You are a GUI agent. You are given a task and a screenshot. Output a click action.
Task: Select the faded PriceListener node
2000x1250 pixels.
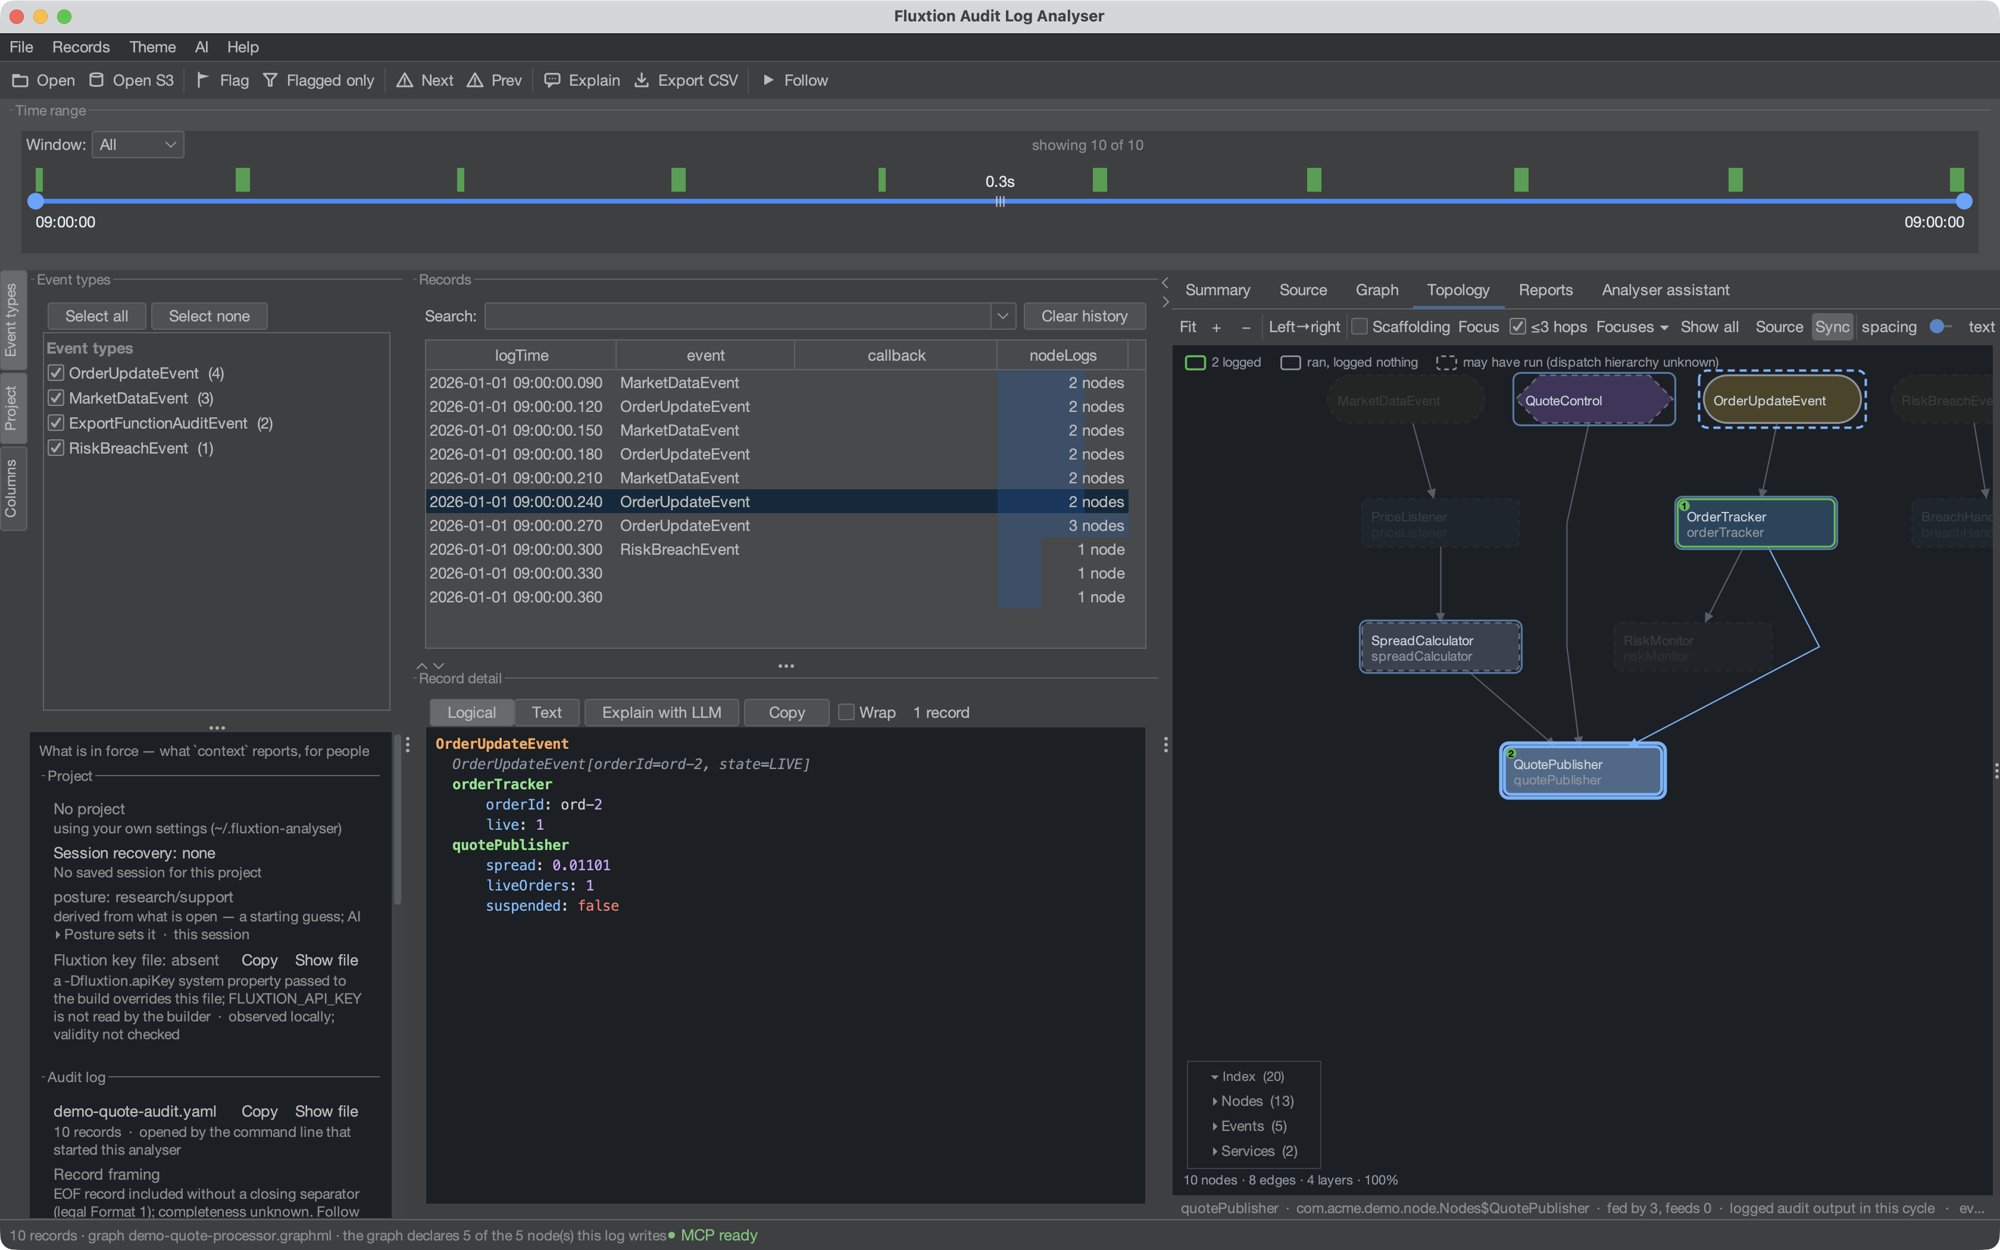[1440, 523]
